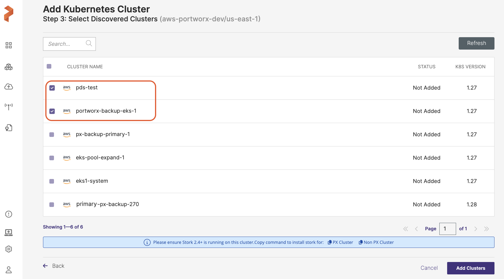Click the Refresh button
504x279 pixels.
476,43
